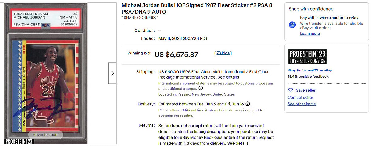Click the shipping charges info icon

click(201, 88)
